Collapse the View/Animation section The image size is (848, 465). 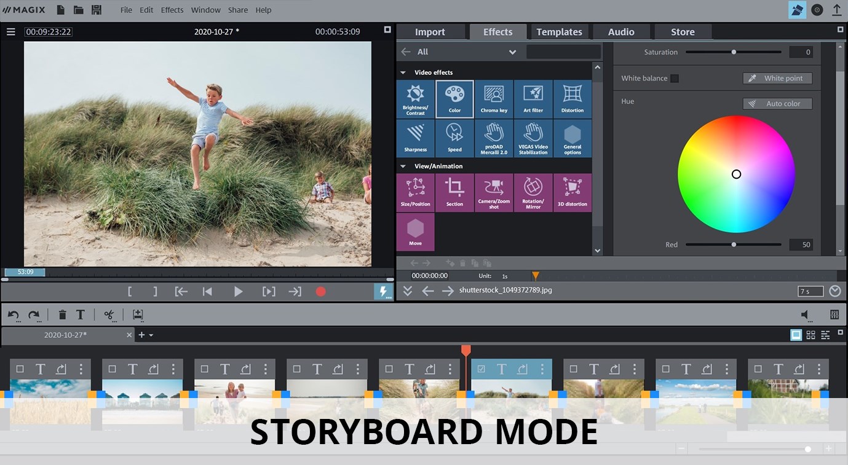pyautogui.click(x=403, y=166)
